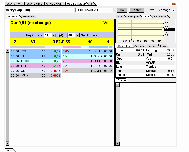
Task: Click the Cur 0,51 (no change) header
Action: (31, 23)
